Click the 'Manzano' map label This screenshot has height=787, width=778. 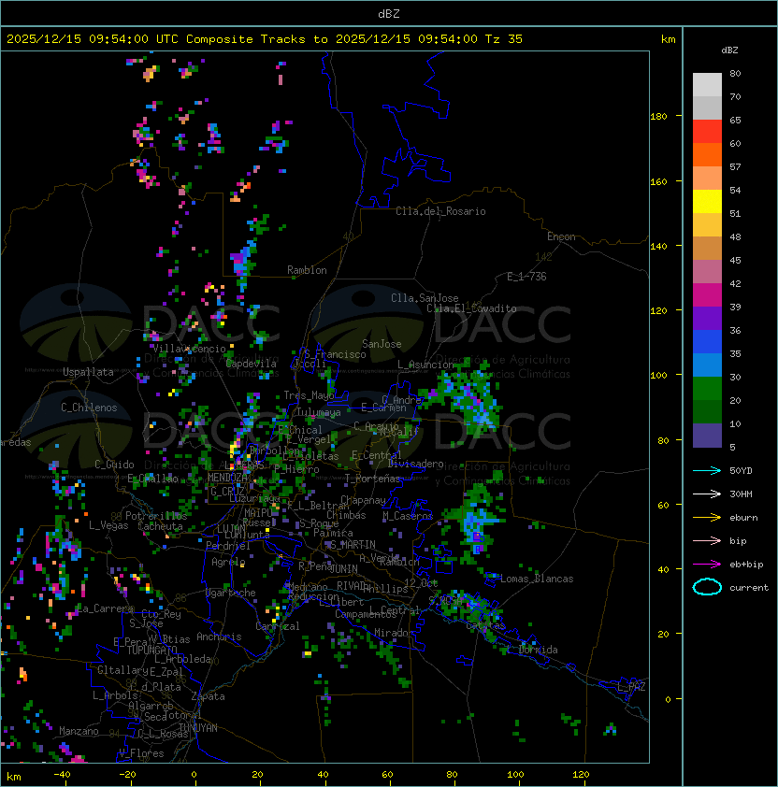tap(79, 731)
